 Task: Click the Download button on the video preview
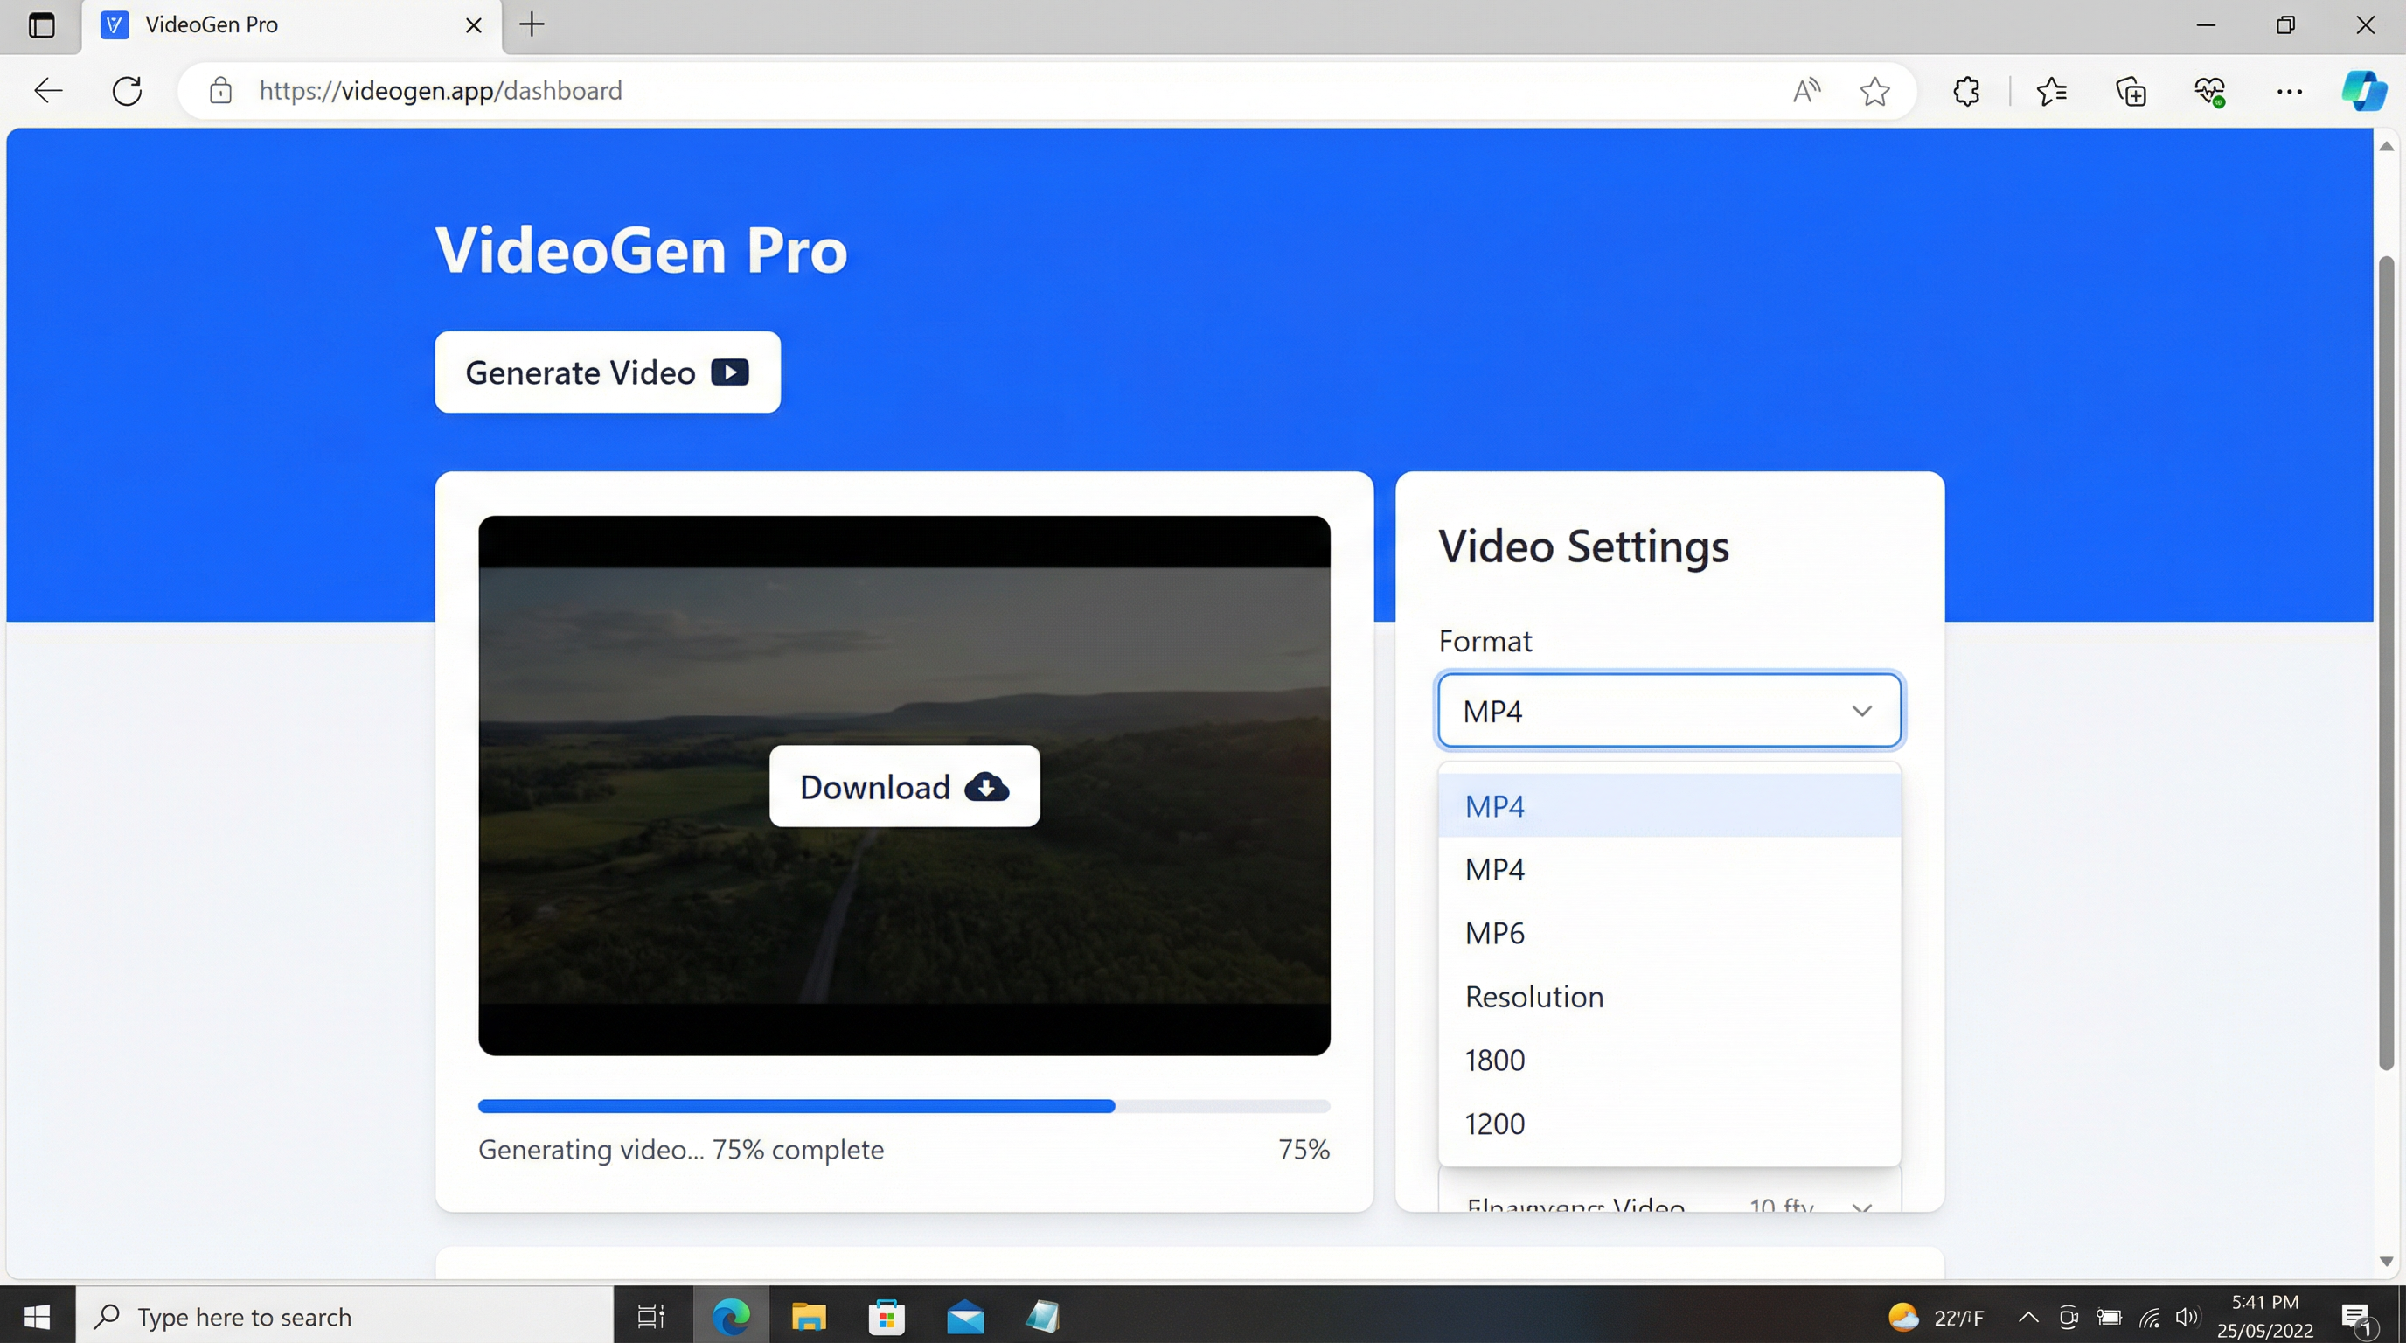coord(903,786)
